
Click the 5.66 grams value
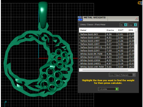[x=109, y=67]
